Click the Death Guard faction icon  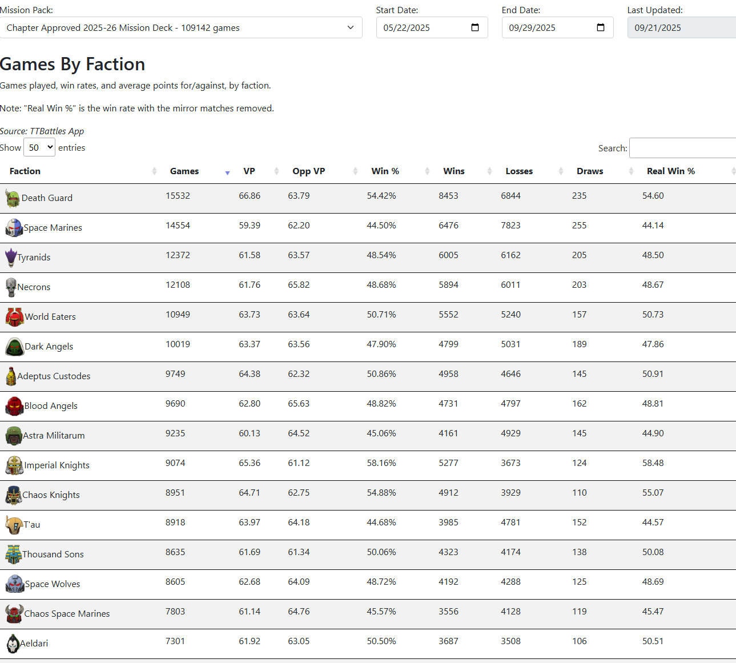13,198
